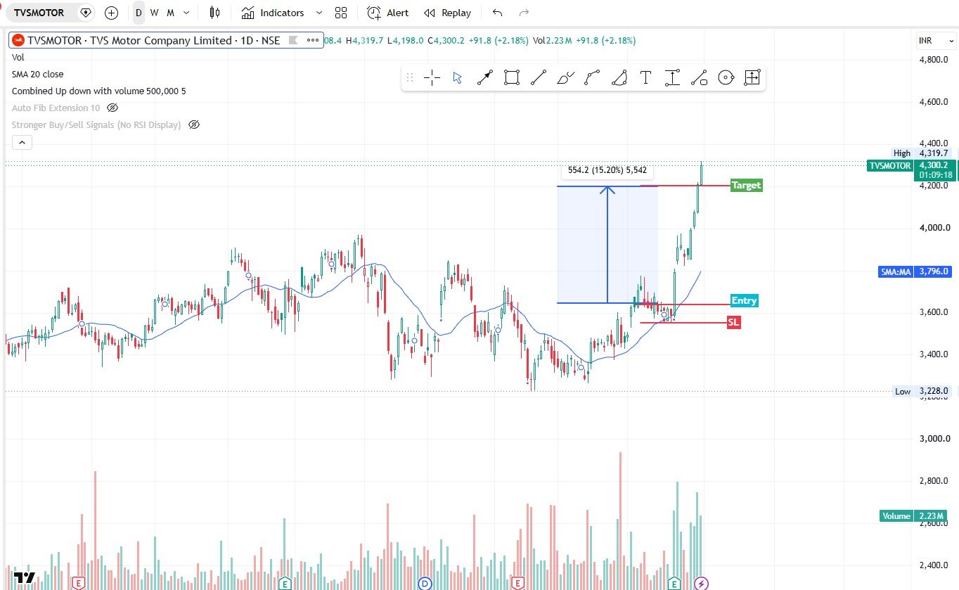Click the blue Entry label
The width and height of the screenshot is (959, 590).
(744, 301)
